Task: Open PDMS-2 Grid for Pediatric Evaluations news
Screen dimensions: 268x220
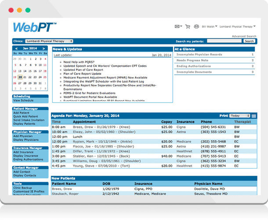Action: click(x=89, y=93)
